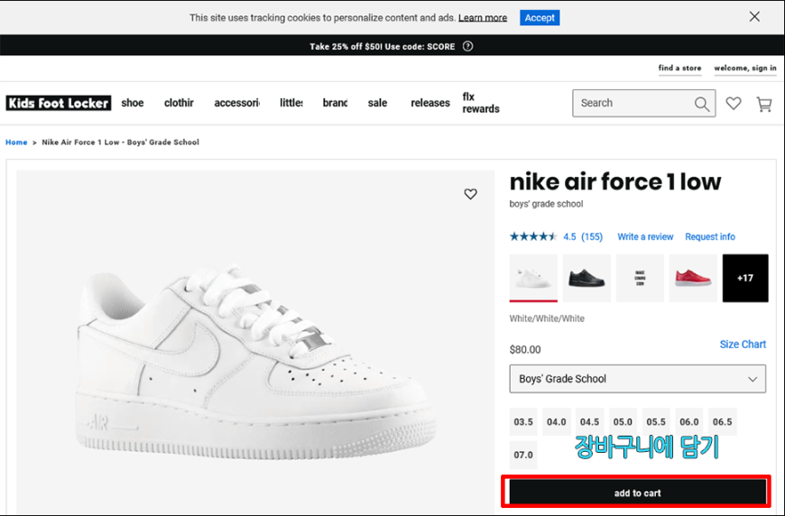Image resolution: width=785 pixels, height=516 pixels.
Task: Open find a store link
Action: point(679,68)
